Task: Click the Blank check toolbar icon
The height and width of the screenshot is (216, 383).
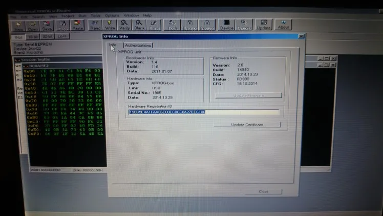Action: 139,25
